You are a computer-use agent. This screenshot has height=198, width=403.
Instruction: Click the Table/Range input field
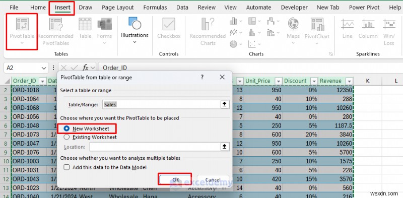point(161,104)
